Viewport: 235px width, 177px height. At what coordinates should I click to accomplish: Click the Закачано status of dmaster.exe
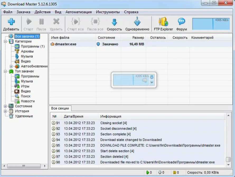(x=110, y=44)
